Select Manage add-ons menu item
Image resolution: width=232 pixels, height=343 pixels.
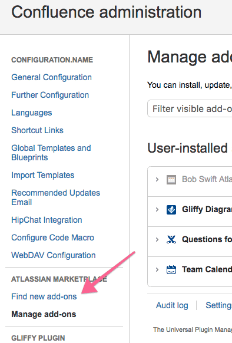click(x=44, y=314)
